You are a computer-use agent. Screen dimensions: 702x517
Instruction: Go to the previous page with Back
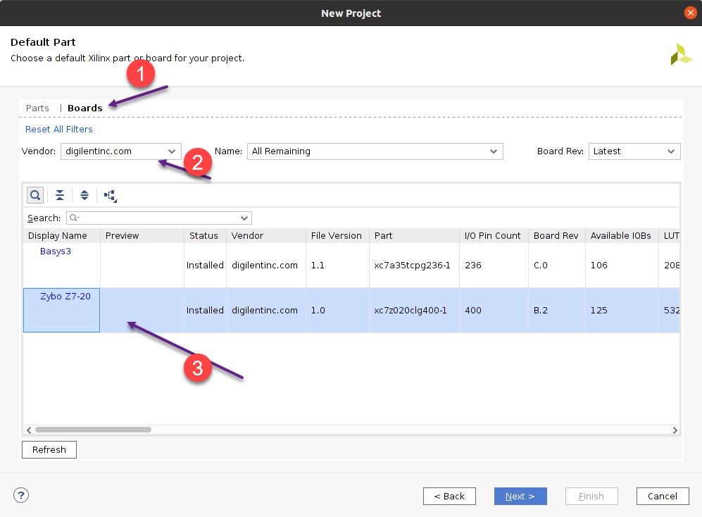click(x=449, y=496)
